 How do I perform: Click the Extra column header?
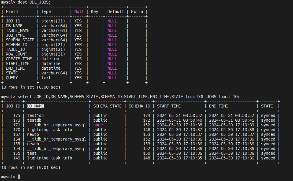pos(137,12)
